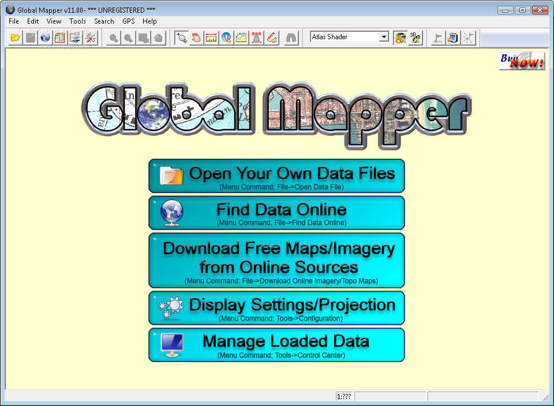The height and width of the screenshot is (406, 554).
Task: Click the Manage Loaded Data button
Action: pyautogui.click(x=276, y=344)
